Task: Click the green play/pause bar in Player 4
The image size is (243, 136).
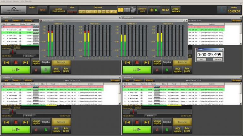Action: [x=137, y=129]
